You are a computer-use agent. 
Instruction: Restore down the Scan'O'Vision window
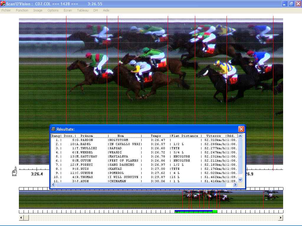tap(291, 4)
